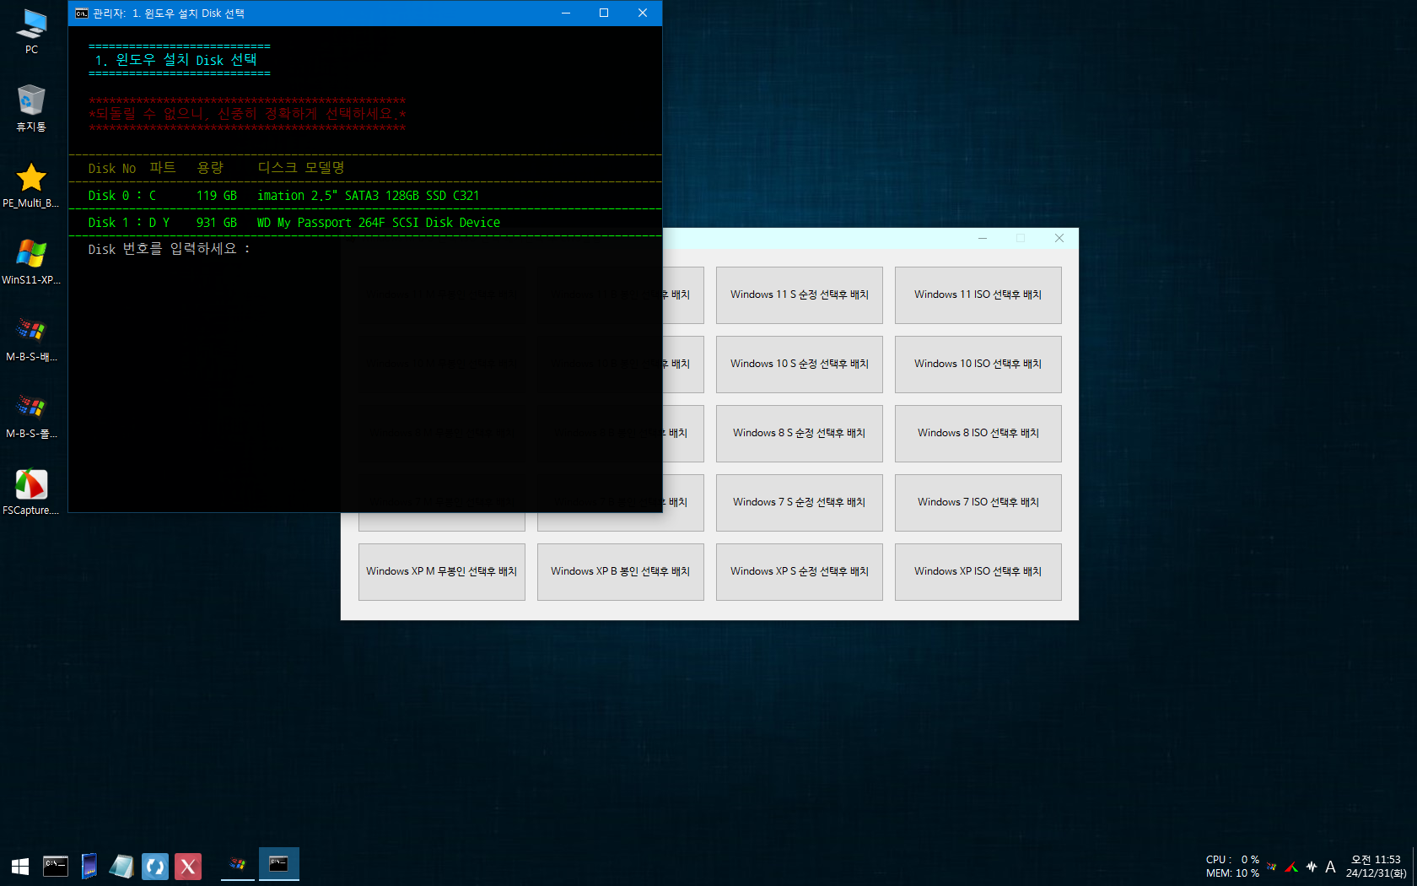Click the console window title bar icon
Viewport: 1417px width, 886px height.
point(82,14)
